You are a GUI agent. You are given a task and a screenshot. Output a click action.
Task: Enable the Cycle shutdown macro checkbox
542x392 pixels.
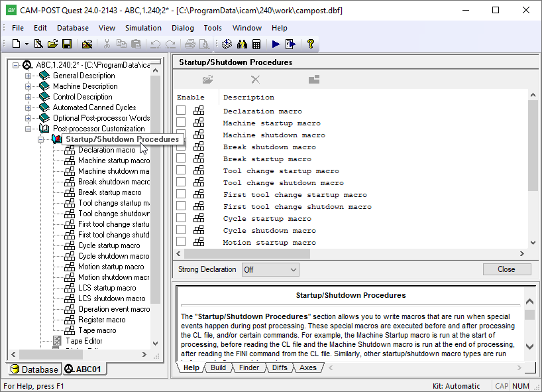[181, 229]
